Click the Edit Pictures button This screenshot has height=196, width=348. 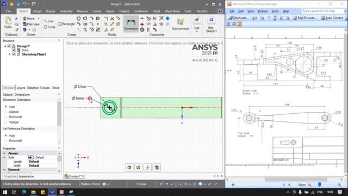click(304, 18)
